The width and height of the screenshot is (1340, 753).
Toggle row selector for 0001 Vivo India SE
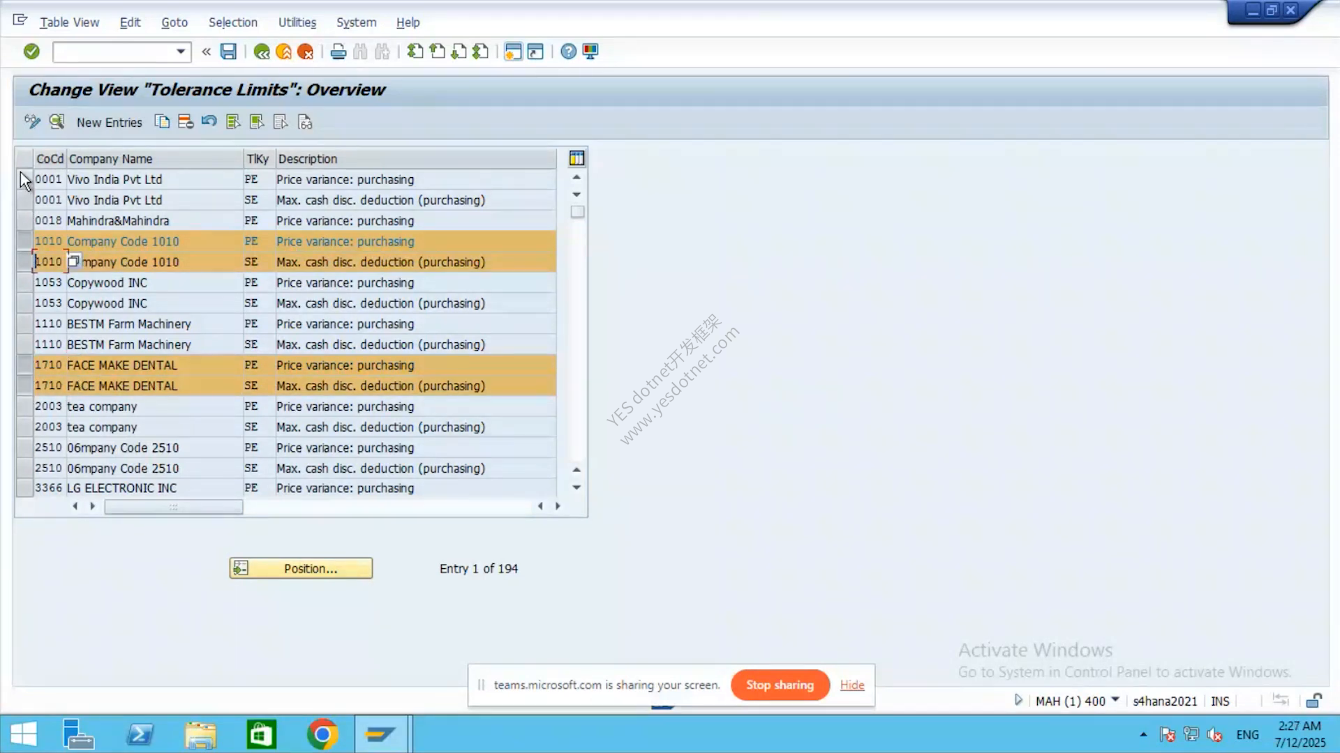click(x=24, y=200)
